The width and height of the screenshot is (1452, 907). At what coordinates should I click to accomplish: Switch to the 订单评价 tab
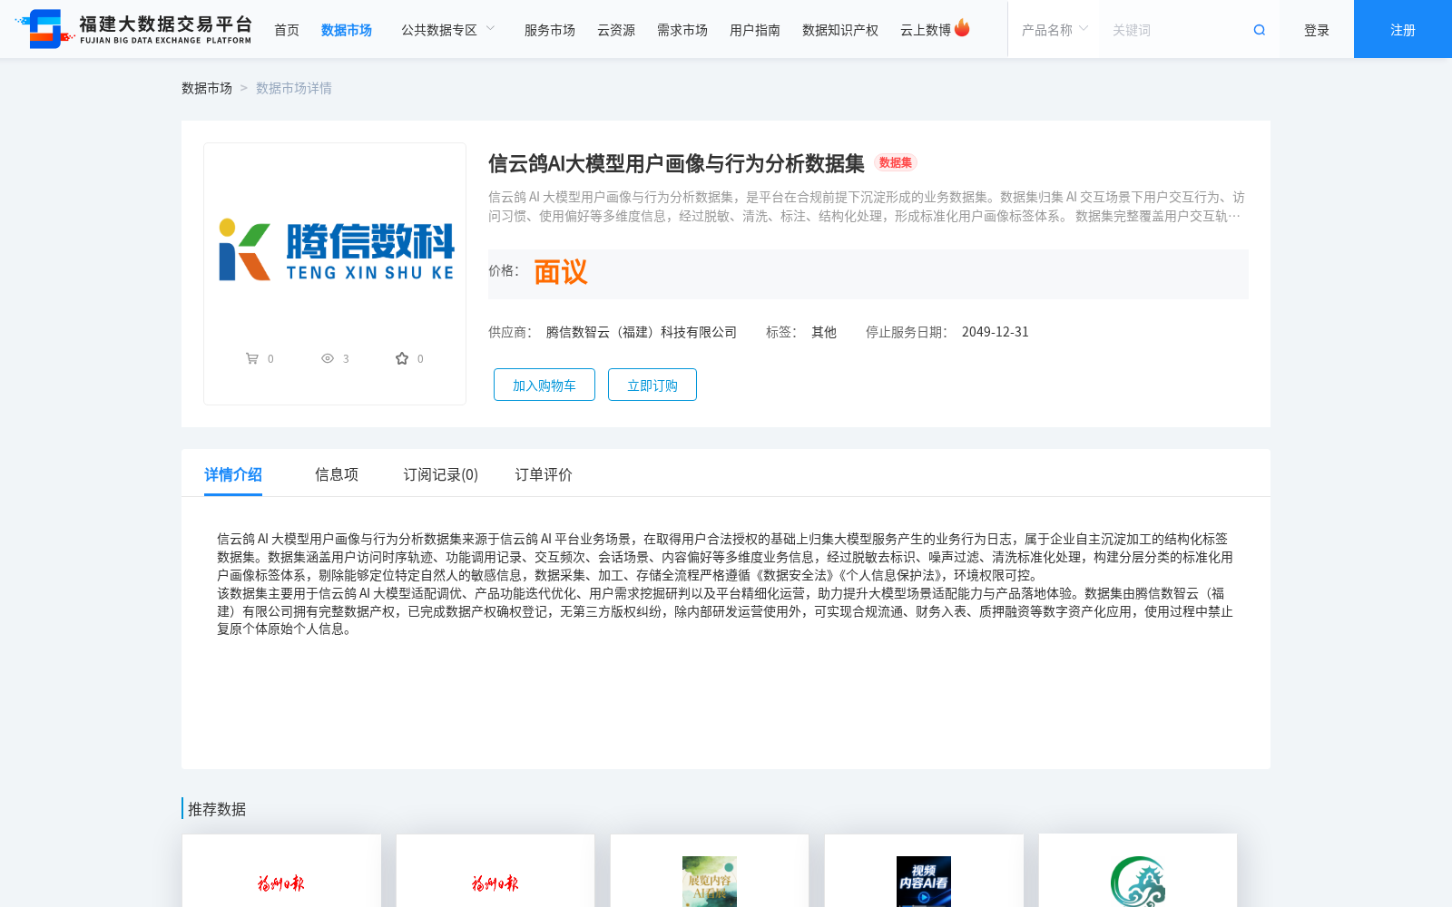[544, 474]
